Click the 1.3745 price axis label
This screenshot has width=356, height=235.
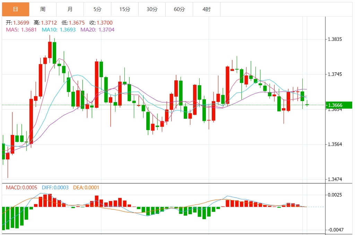[335, 74]
